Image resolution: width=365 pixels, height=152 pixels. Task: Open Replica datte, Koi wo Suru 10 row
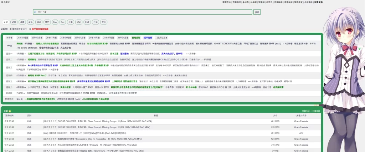coord(94,151)
